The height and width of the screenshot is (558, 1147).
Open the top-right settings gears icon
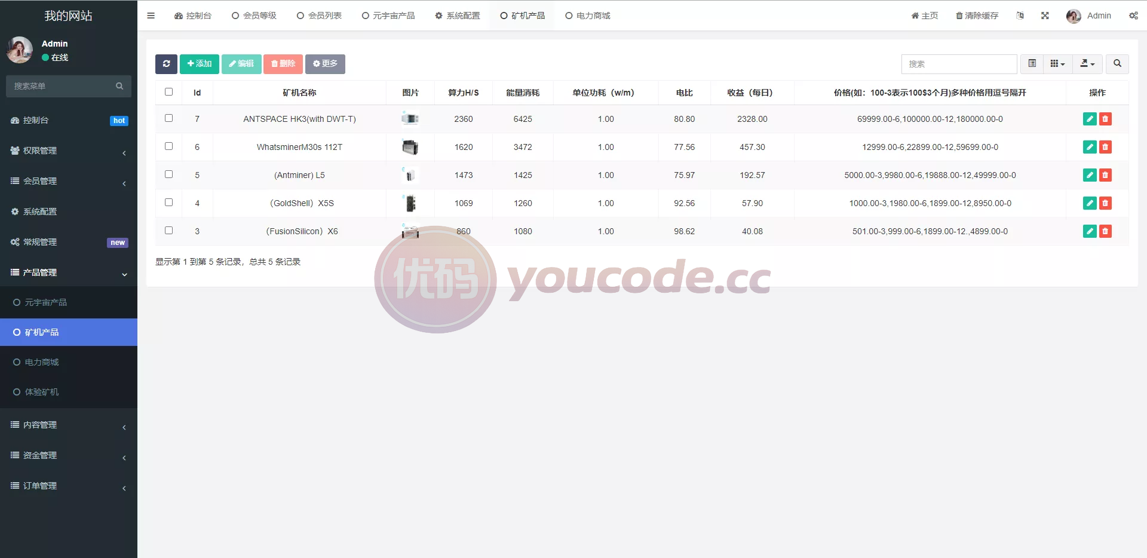click(x=1133, y=16)
